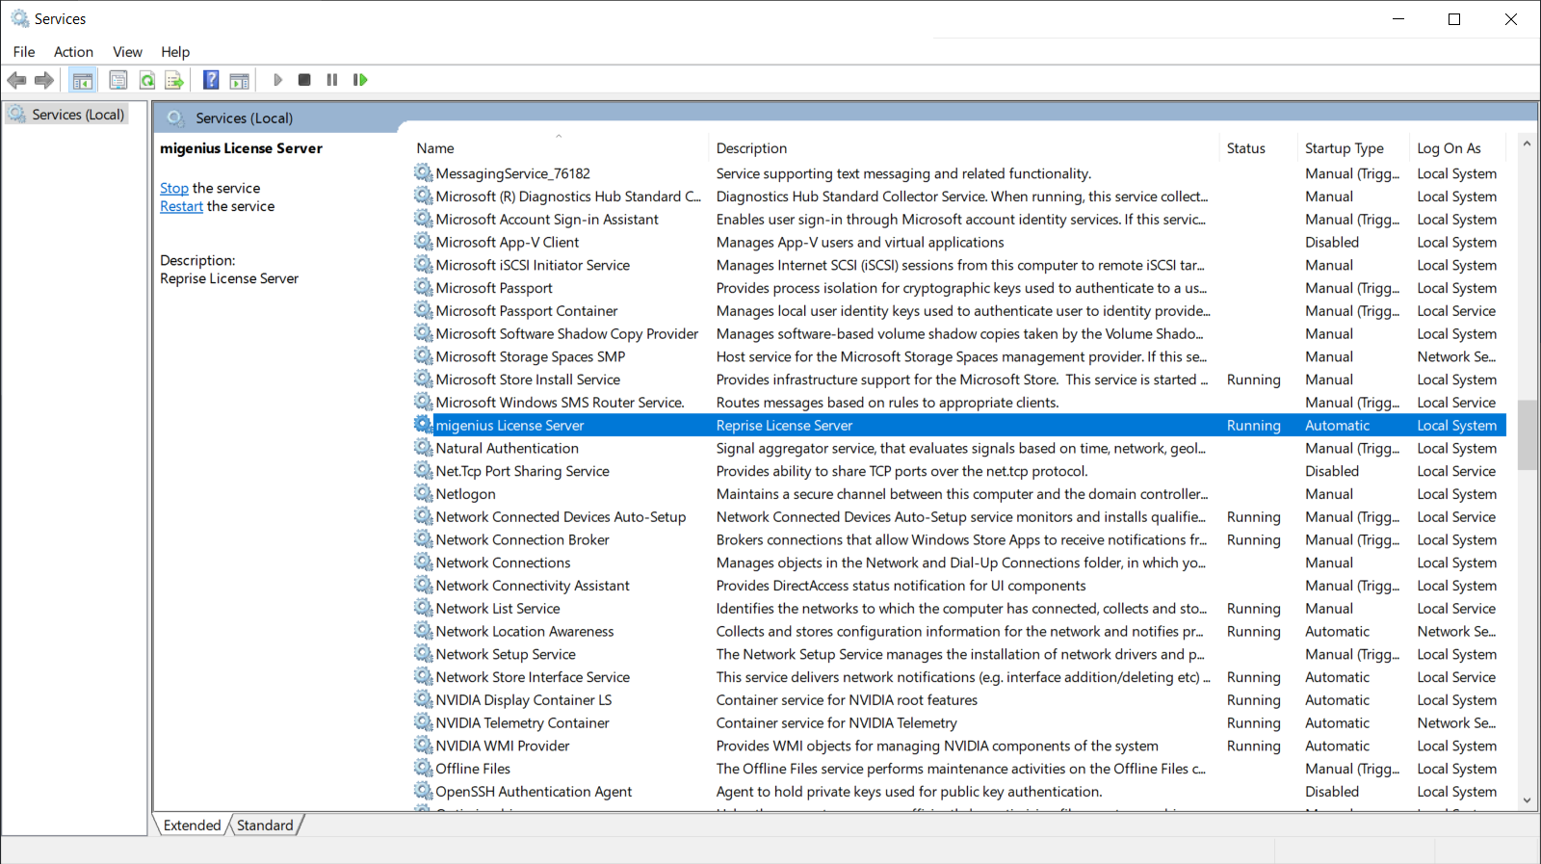This screenshot has width=1541, height=864.
Task: Select Net.Tcp Port Sharing Service row
Action: pyautogui.click(x=523, y=471)
